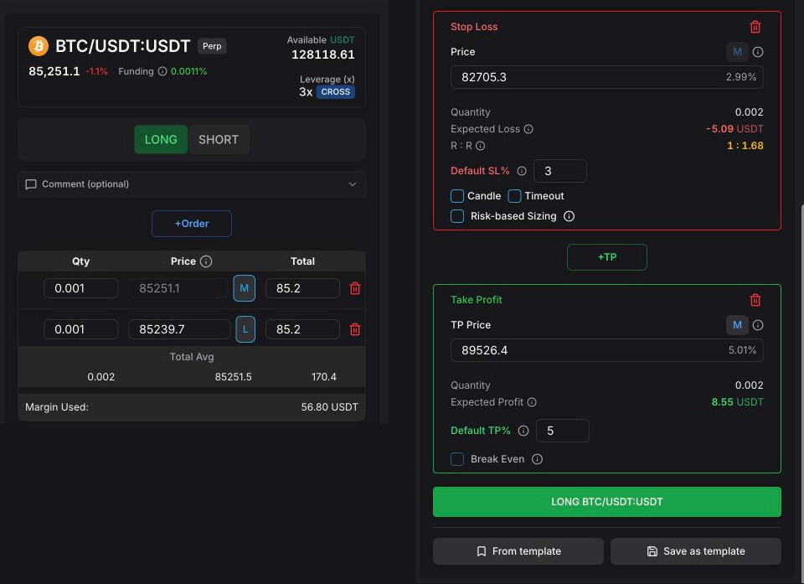Open Default TP% info icon
This screenshot has width=804, height=584.
[523, 431]
